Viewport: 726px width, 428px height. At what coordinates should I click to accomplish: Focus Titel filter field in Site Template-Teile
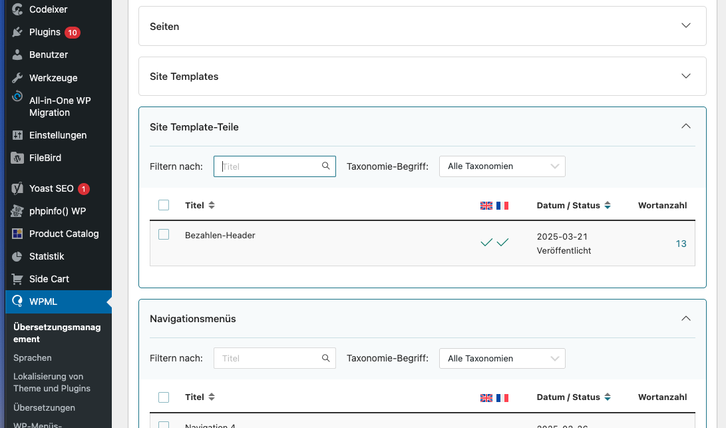pyautogui.click(x=275, y=166)
